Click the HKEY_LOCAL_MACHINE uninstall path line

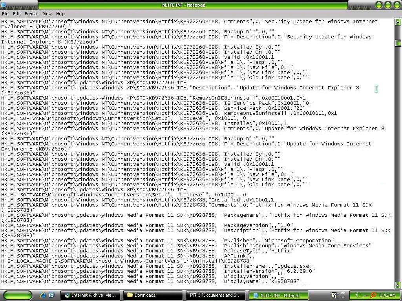pyautogui.click(x=125, y=261)
